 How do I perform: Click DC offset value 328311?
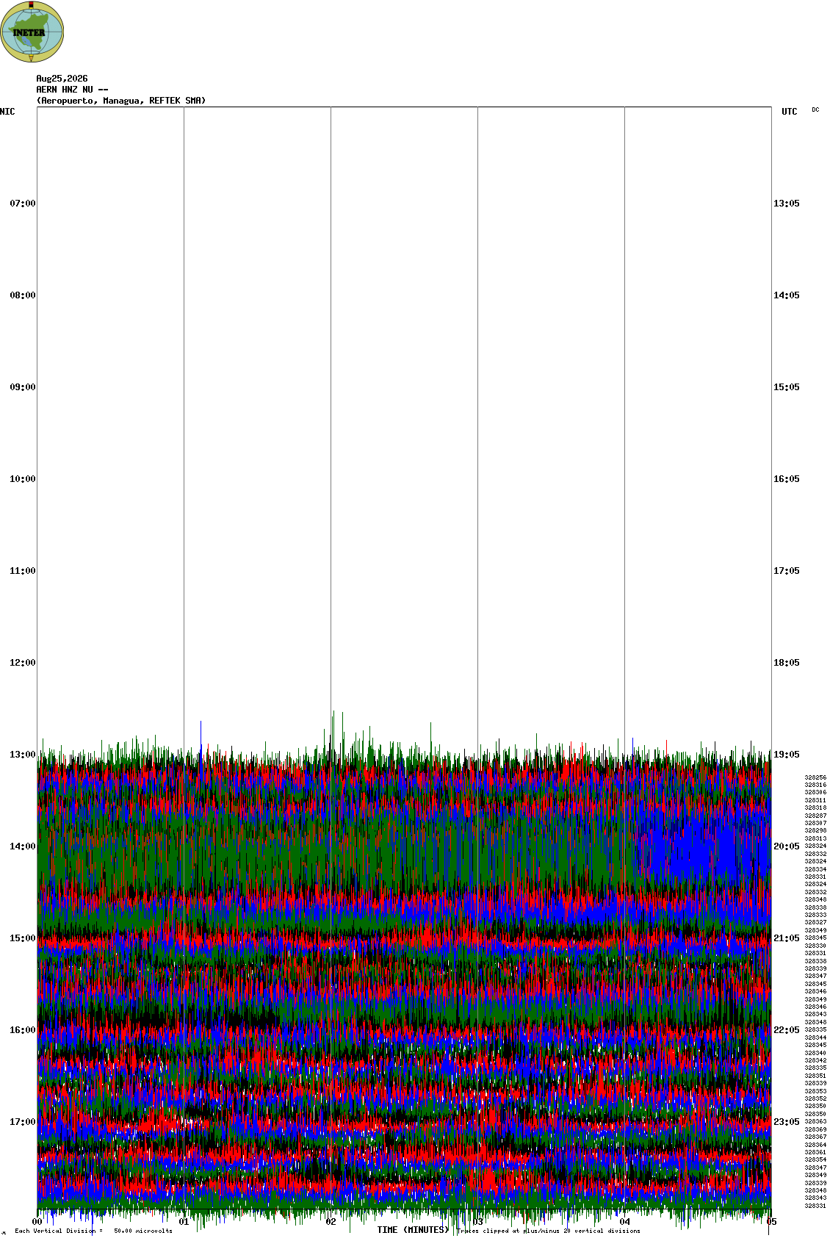pyautogui.click(x=815, y=800)
